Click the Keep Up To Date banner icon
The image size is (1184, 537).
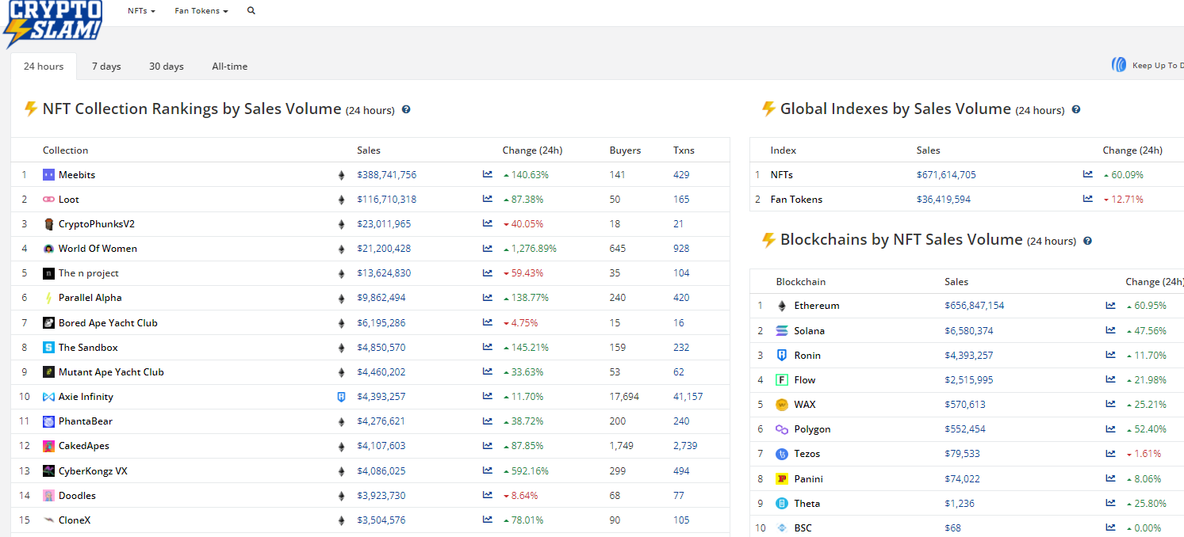pos(1119,65)
